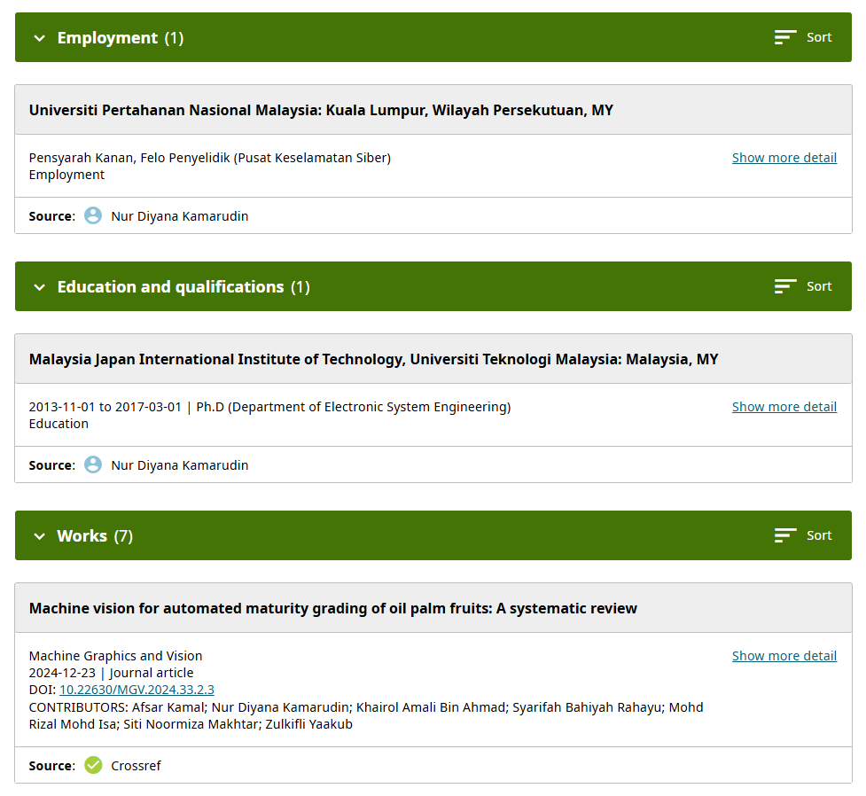Show more detail for Ph.D education entry

click(784, 407)
